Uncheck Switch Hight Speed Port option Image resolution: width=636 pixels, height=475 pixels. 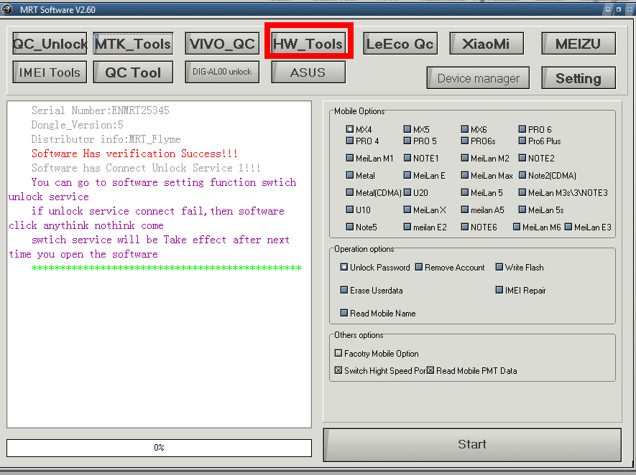click(338, 370)
